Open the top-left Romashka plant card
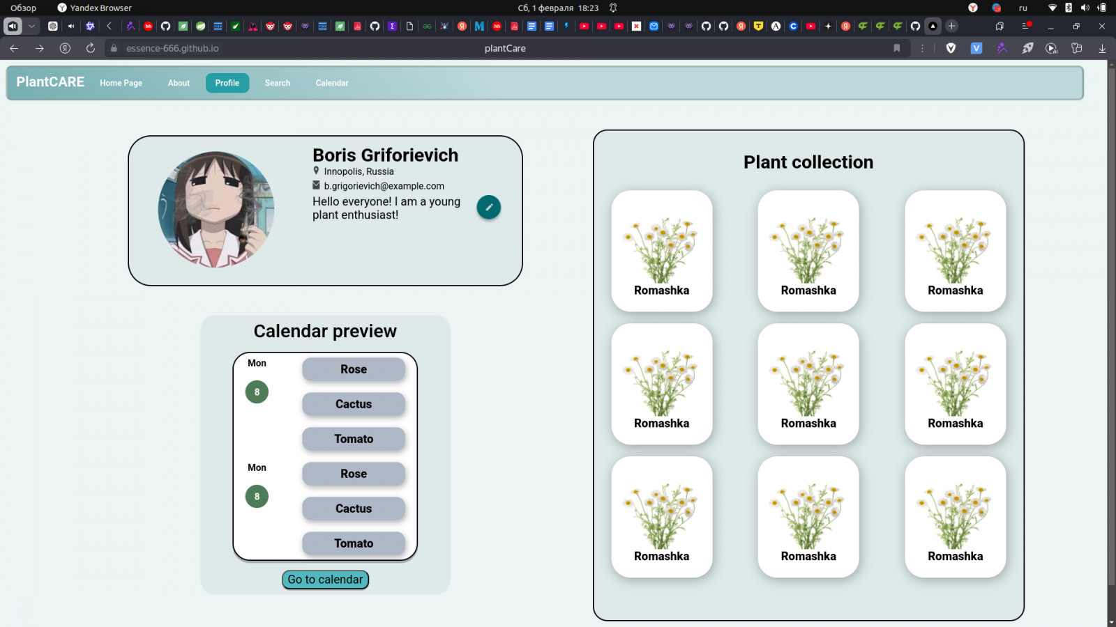Viewport: 1116px width, 627px height. pyautogui.click(x=662, y=251)
